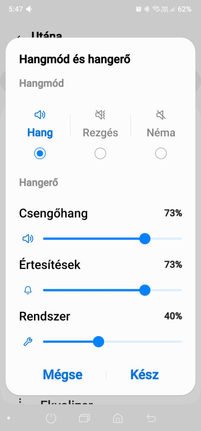201x431 pixels.
Task: Tap the Rendszer wrench icon
Action: coord(28,342)
